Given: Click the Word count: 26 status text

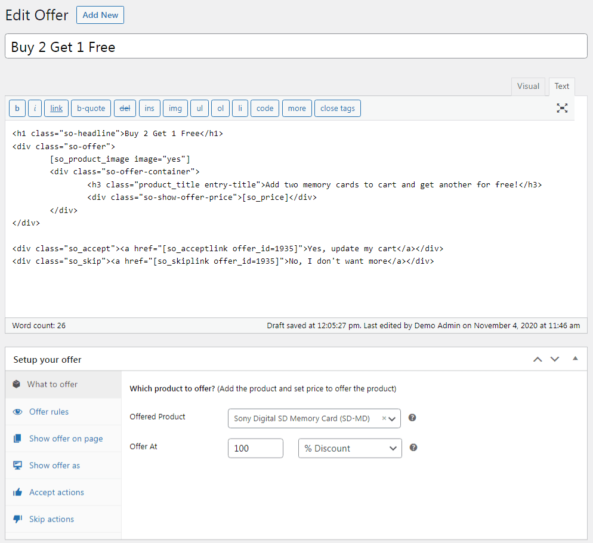Looking at the screenshot, I should [39, 325].
